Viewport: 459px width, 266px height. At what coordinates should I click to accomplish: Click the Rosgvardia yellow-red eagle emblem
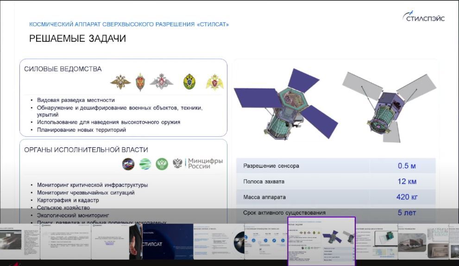click(214, 82)
